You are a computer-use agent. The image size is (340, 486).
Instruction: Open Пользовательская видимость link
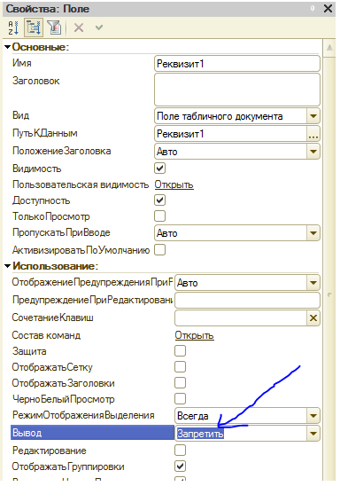click(174, 184)
